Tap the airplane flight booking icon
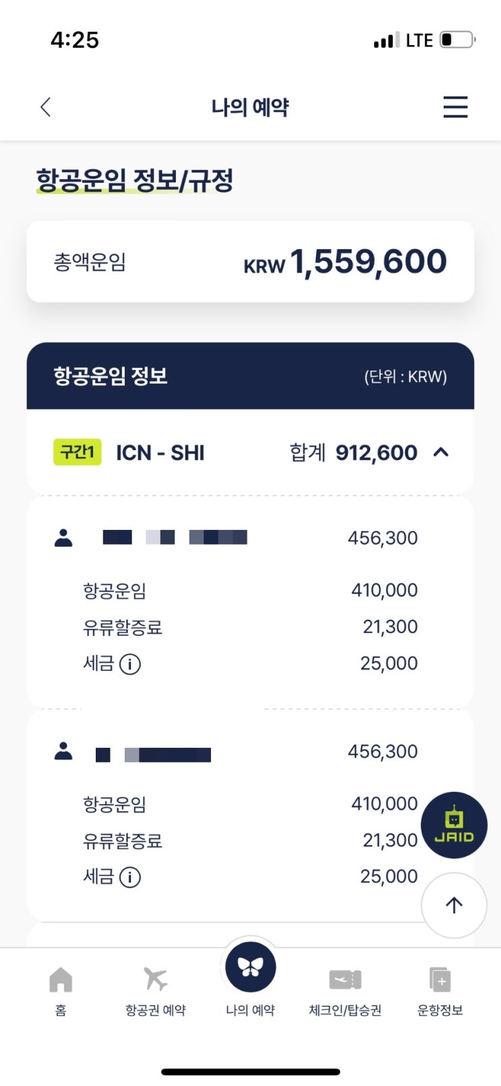The height and width of the screenshot is (1086, 501). click(x=156, y=979)
